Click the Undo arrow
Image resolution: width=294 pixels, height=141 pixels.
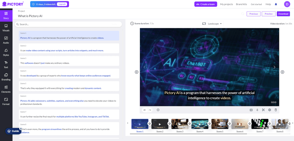tap(144, 110)
